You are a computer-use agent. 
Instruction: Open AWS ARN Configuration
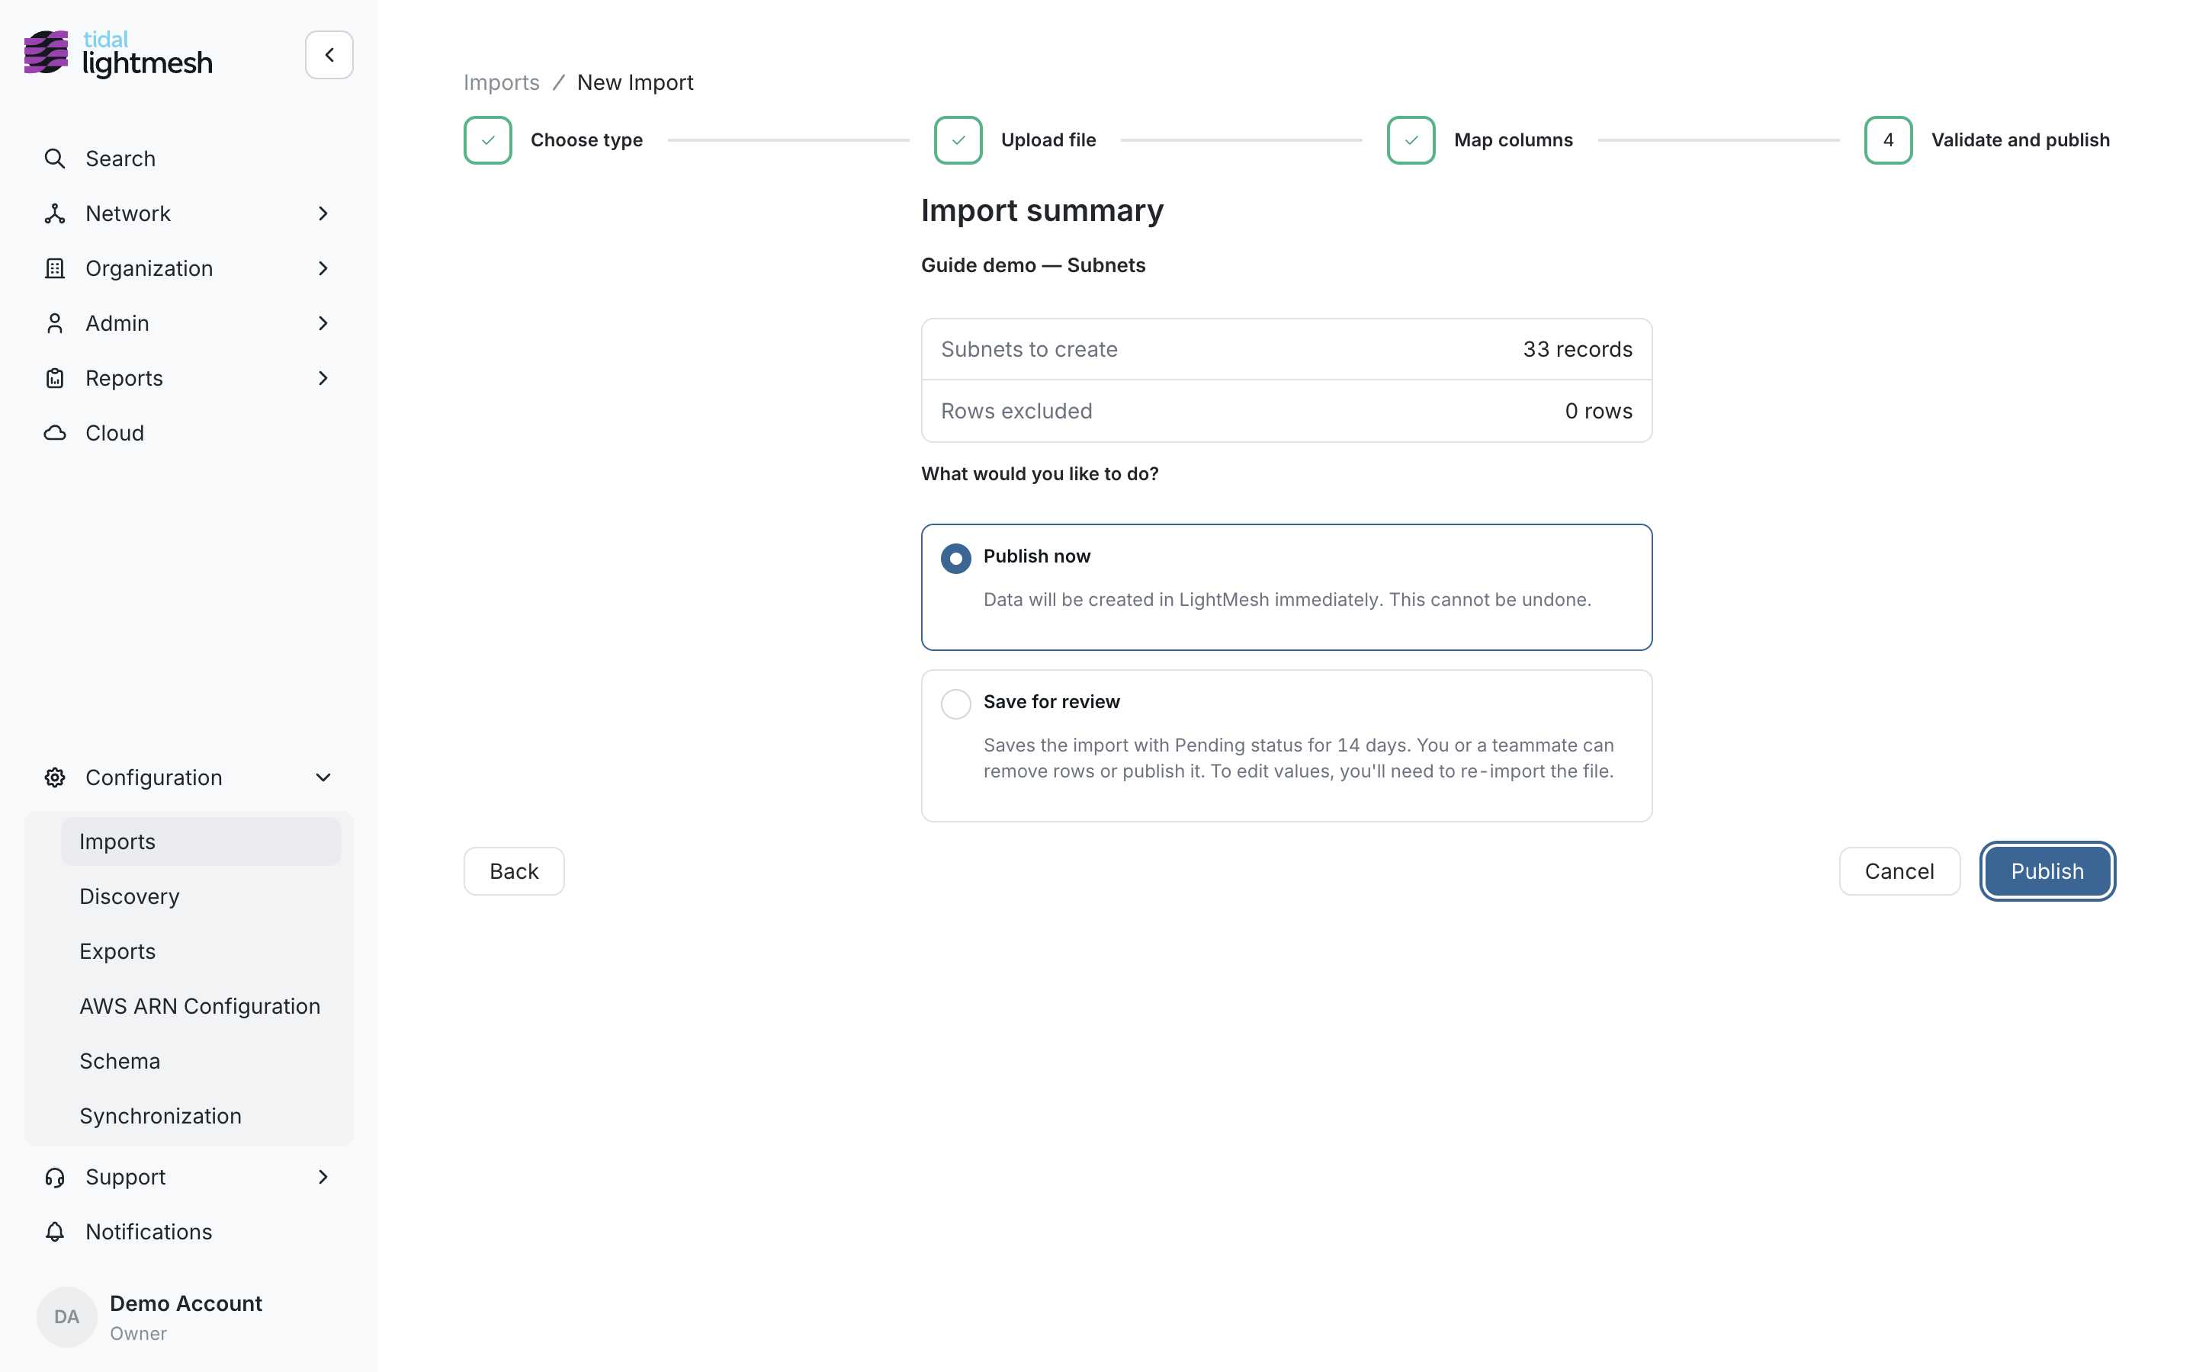[x=201, y=1006]
